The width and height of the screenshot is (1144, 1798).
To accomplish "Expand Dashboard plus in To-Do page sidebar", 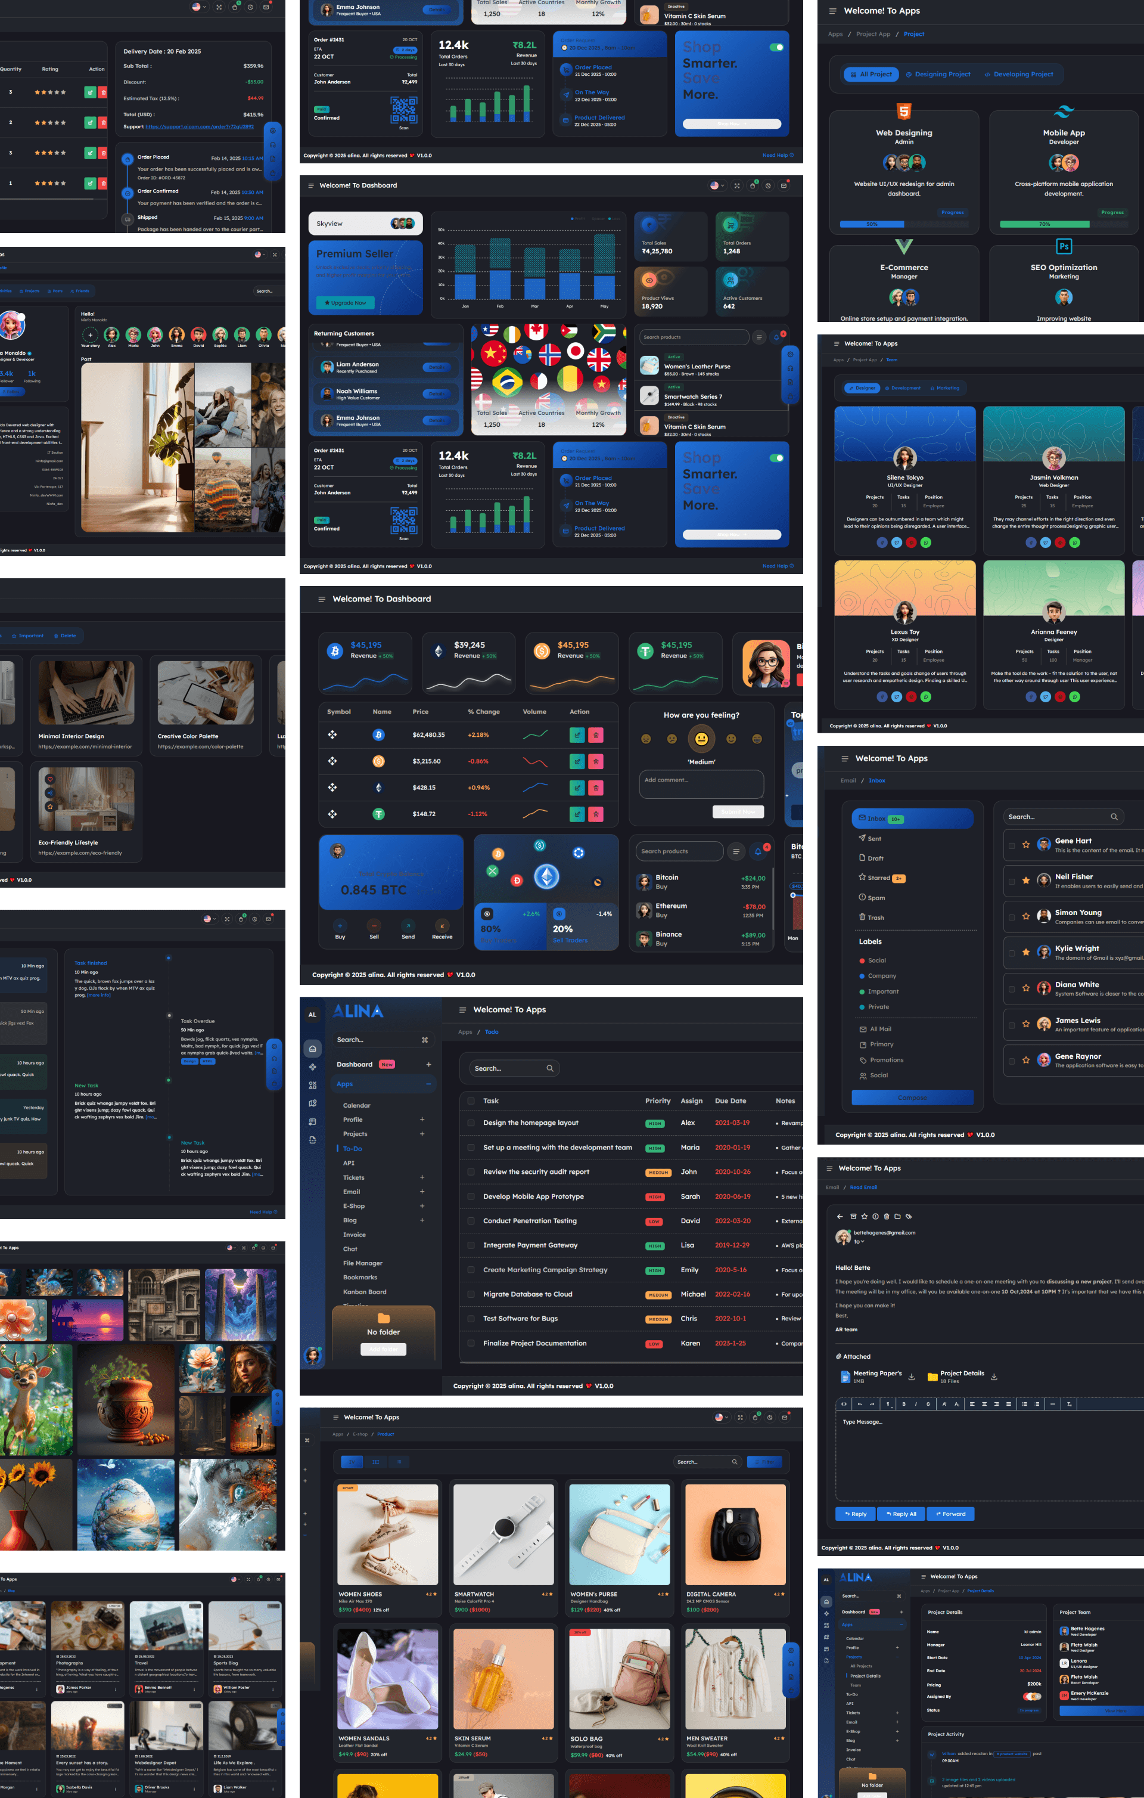I will coord(428,1064).
